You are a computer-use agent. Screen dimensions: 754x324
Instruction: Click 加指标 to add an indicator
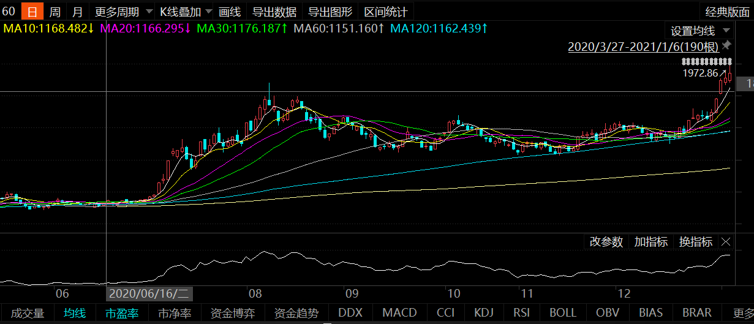(650, 242)
